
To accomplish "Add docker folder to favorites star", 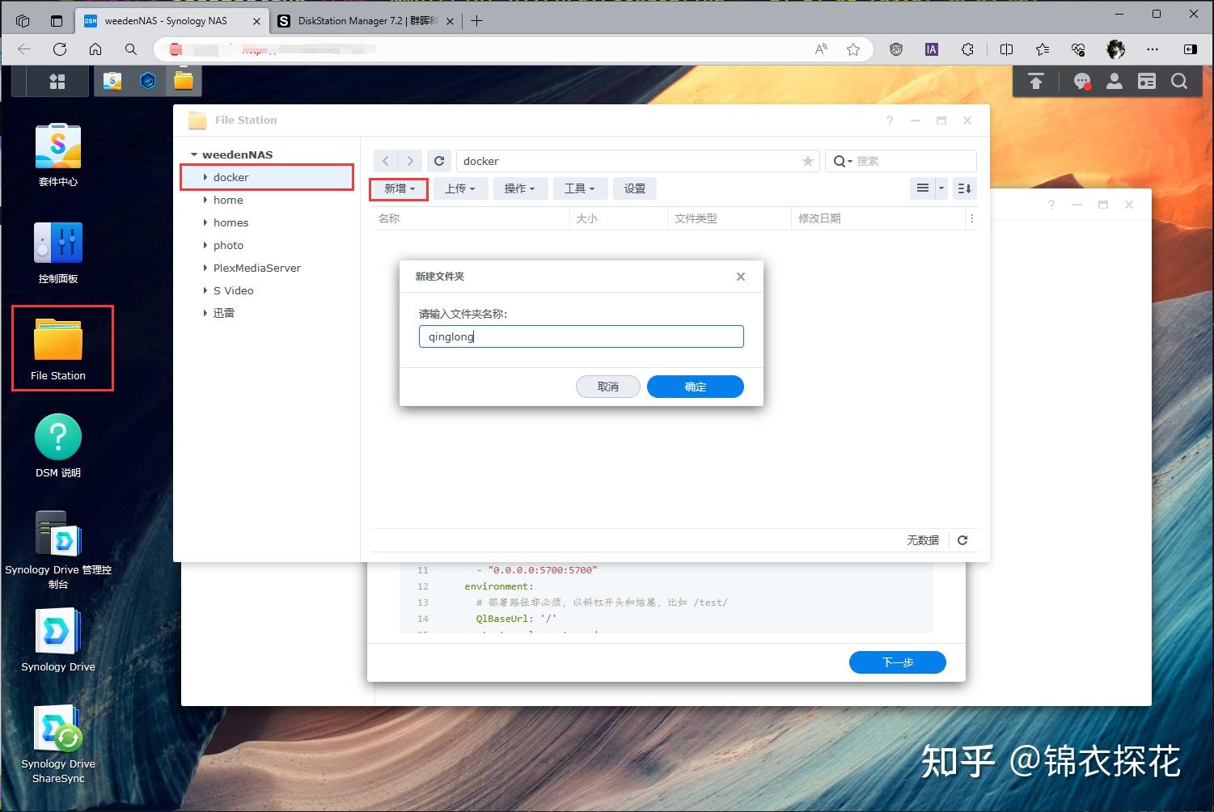I will (807, 161).
